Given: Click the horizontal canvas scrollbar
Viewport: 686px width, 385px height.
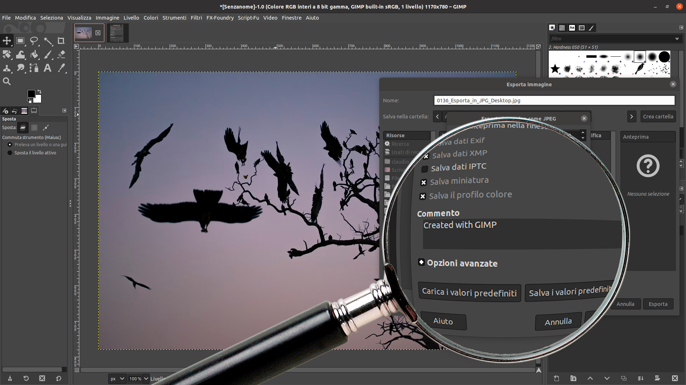Looking at the screenshot, I should 307,370.
